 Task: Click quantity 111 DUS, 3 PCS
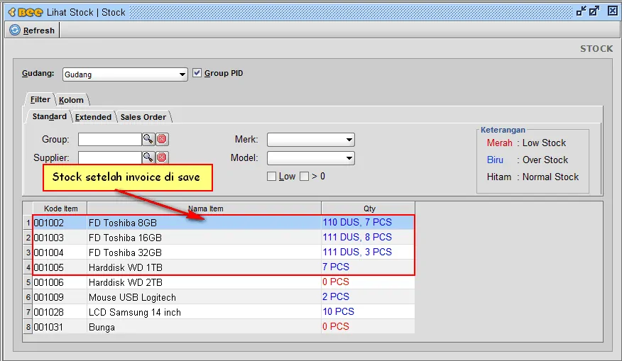tap(357, 252)
